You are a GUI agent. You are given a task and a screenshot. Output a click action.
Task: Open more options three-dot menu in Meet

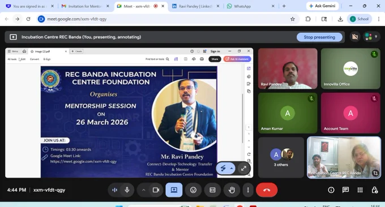point(248,190)
